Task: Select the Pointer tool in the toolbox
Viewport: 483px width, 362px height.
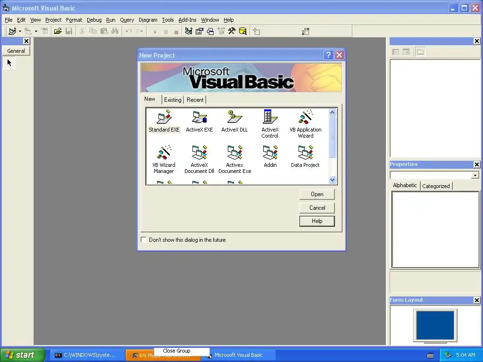Action: point(9,63)
